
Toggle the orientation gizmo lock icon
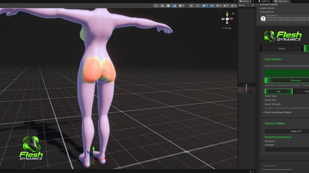pyautogui.click(x=233, y=13)
